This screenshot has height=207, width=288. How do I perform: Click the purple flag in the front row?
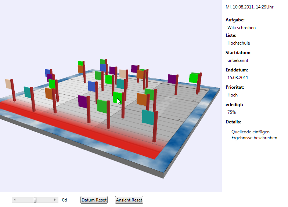point(82,101)
